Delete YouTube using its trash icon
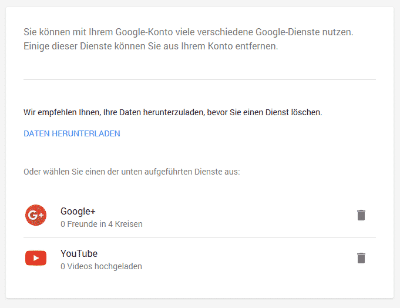The height and width of the screenshot is (308, 400). 361,258
